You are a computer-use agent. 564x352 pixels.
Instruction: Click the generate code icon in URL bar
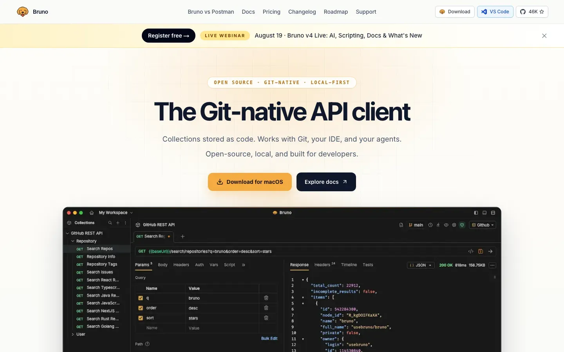point(471,251)
